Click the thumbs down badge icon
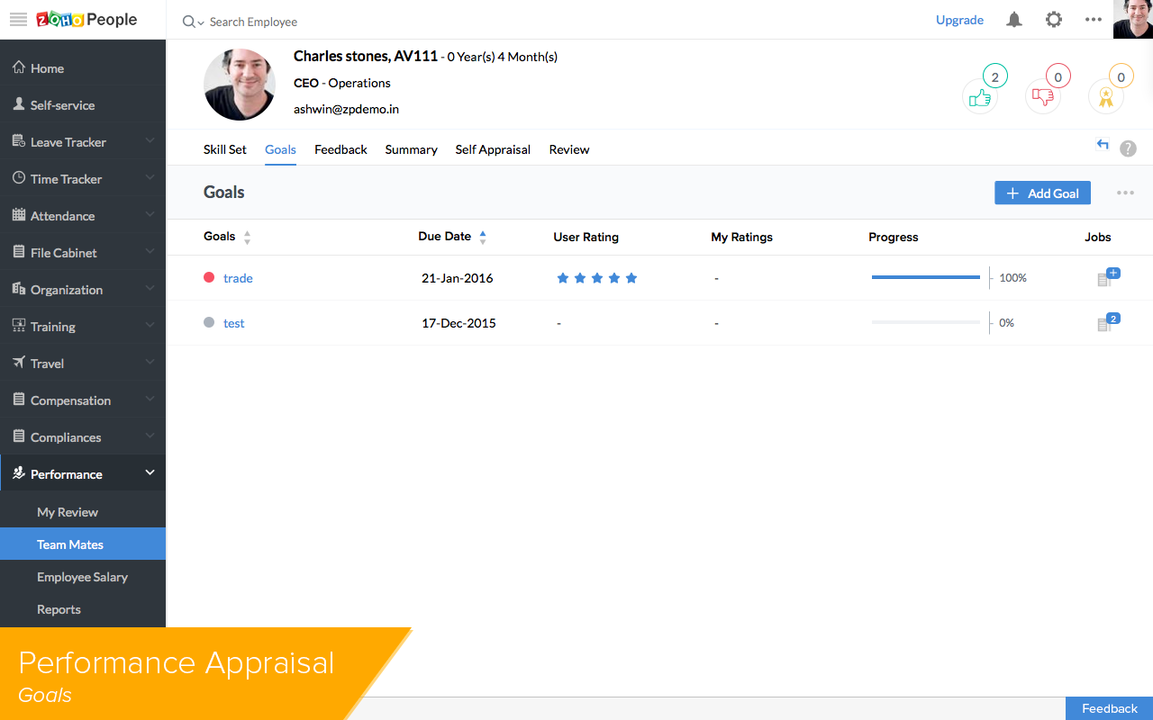The height and width of the screenshot is (720, 1153). coord(1043,97)
